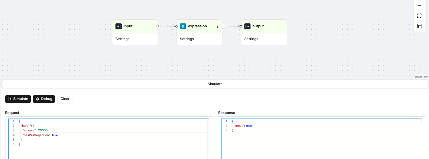
Task: Click the output node arrow icon
Action: point(247,26)
